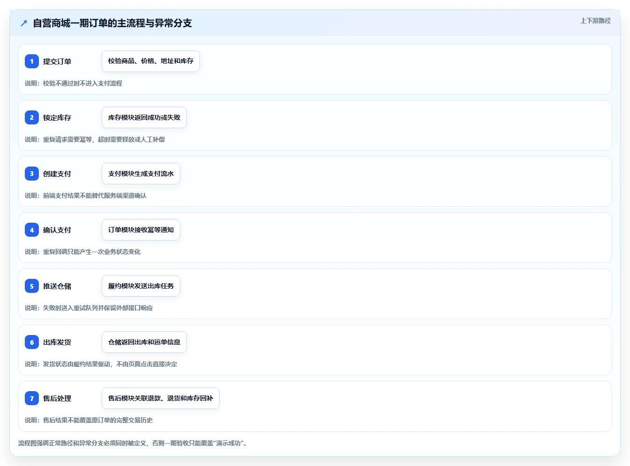Select the step label 提交订单

57,61
